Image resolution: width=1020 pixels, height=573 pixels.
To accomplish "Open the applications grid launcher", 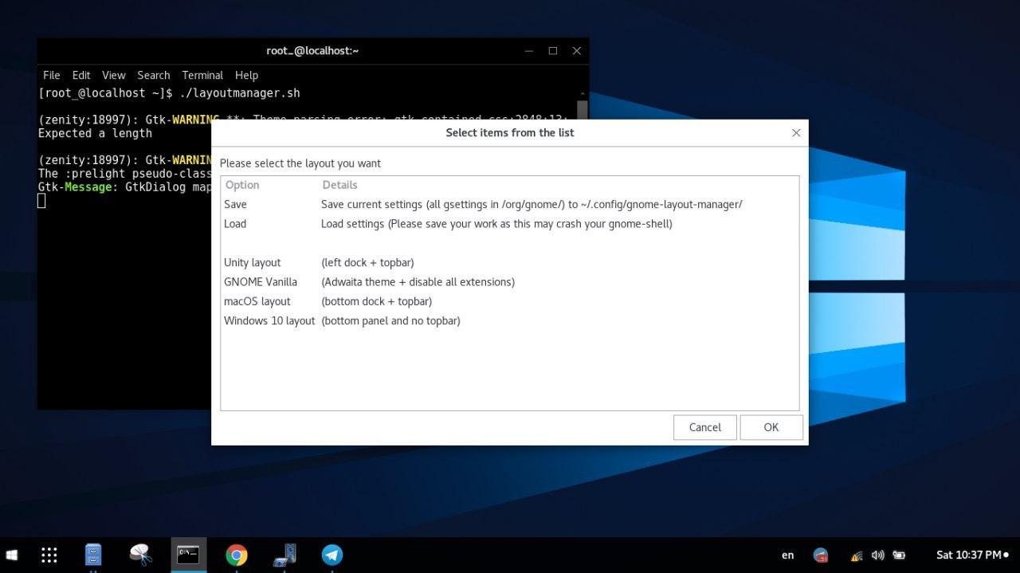I will [49, 555].
